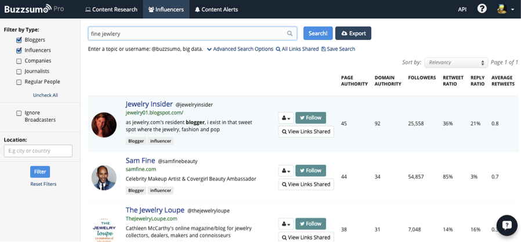Screen dimensions: 521x242
Task: Click Sam Fine profile photo
Action: click(104, 178)
